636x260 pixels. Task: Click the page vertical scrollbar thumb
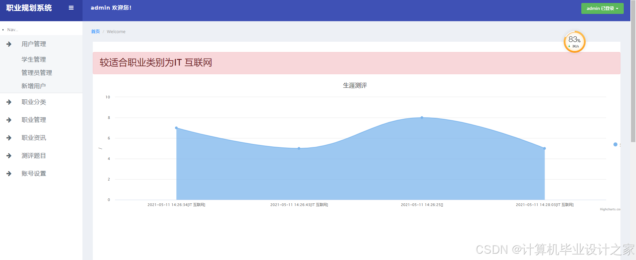click(x=633, y=71)
